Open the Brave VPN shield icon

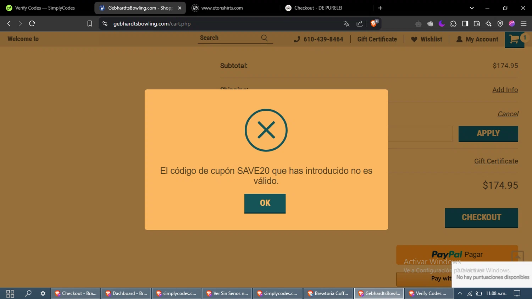(x=500, y=24)
